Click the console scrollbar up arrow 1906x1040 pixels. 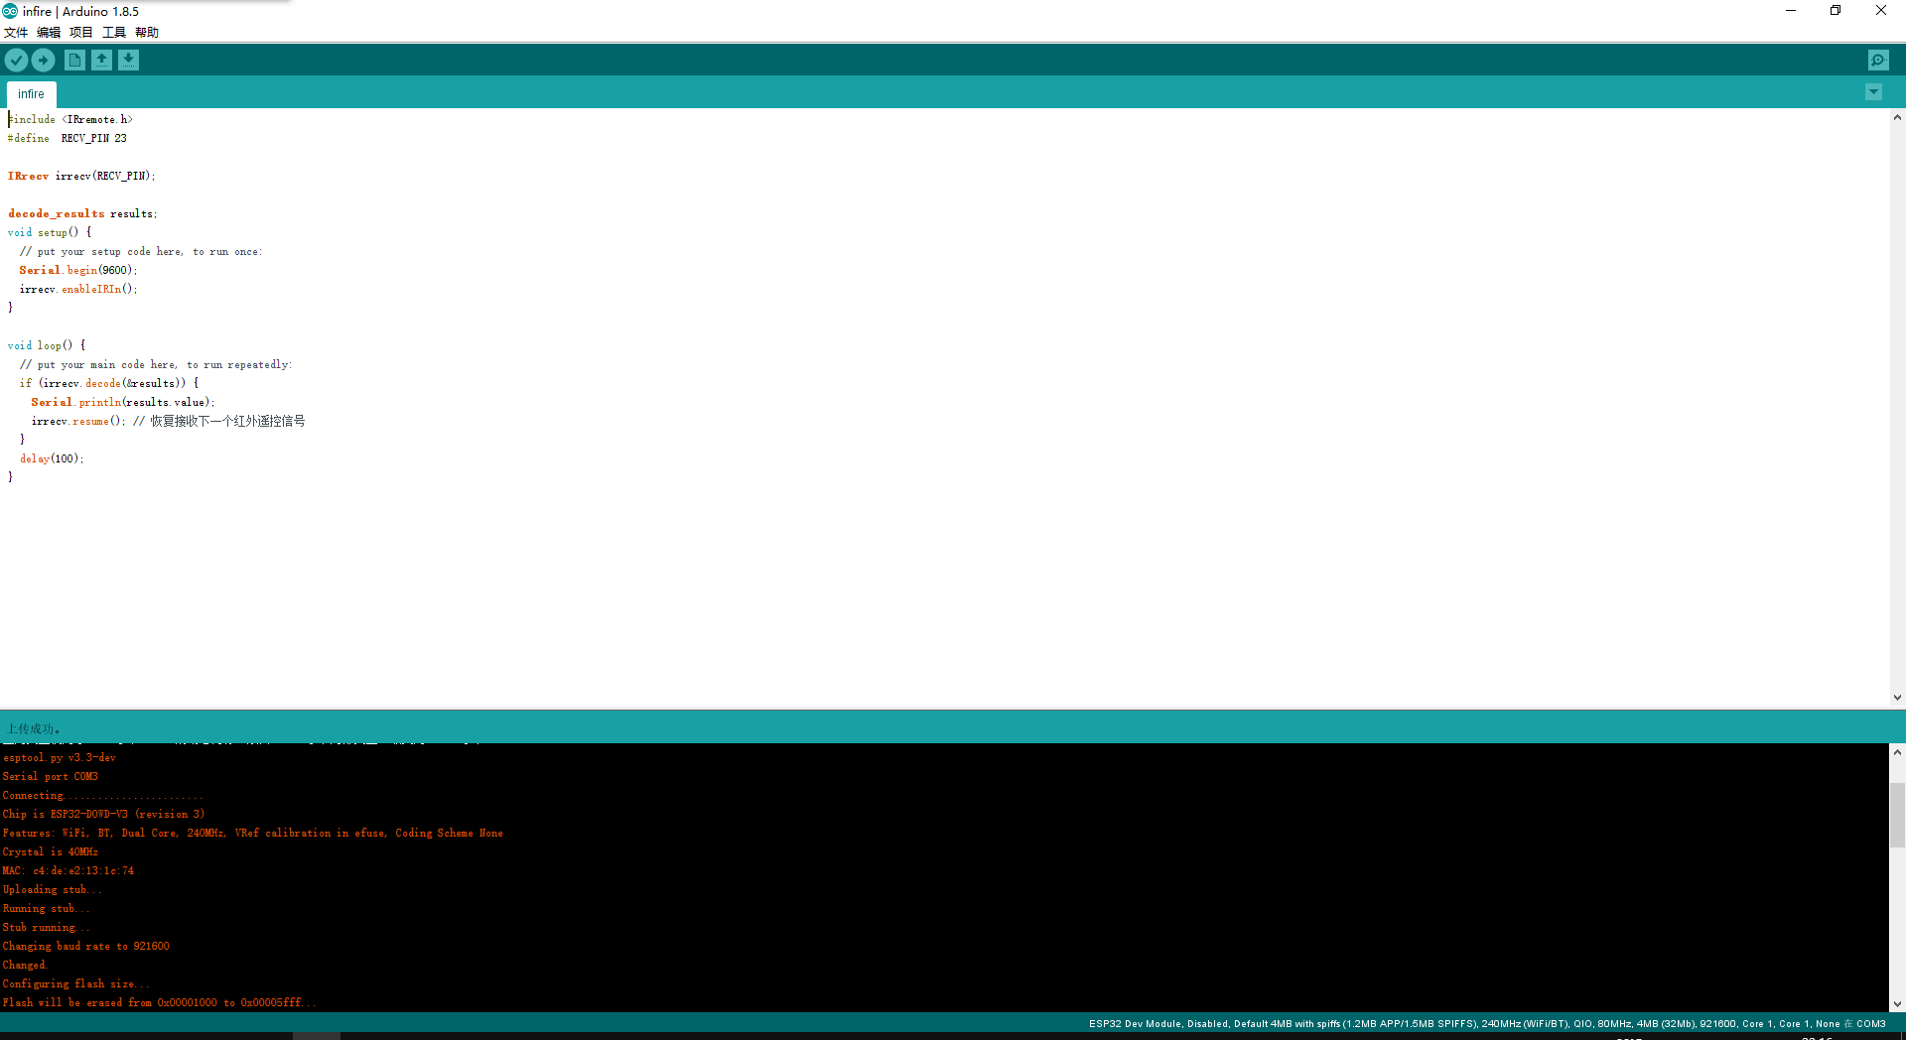[x=1897, y=752]
